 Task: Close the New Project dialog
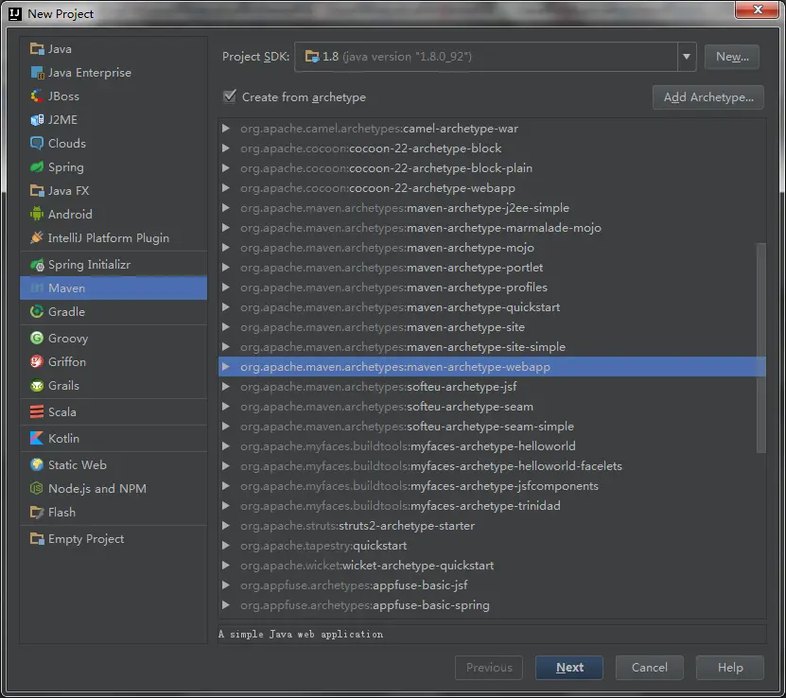[x=758, y=9]
